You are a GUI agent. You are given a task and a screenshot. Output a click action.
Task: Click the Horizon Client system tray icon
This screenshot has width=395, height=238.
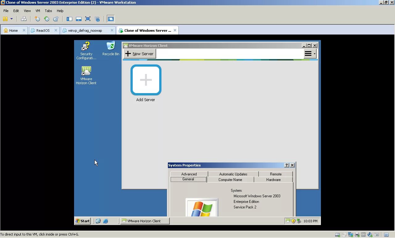click(288, 221)
